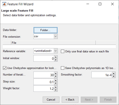Decrease Step size with down arrow
Screen dimensions: 119x105
tap(56, 83)
